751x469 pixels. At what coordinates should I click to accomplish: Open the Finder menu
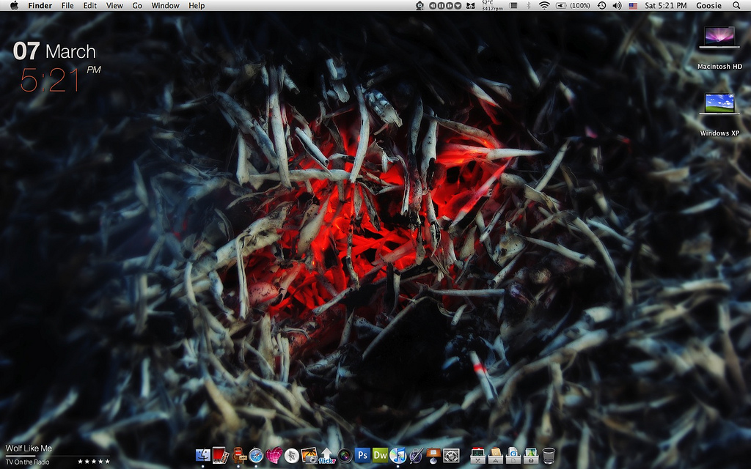(x=40, y=5)
